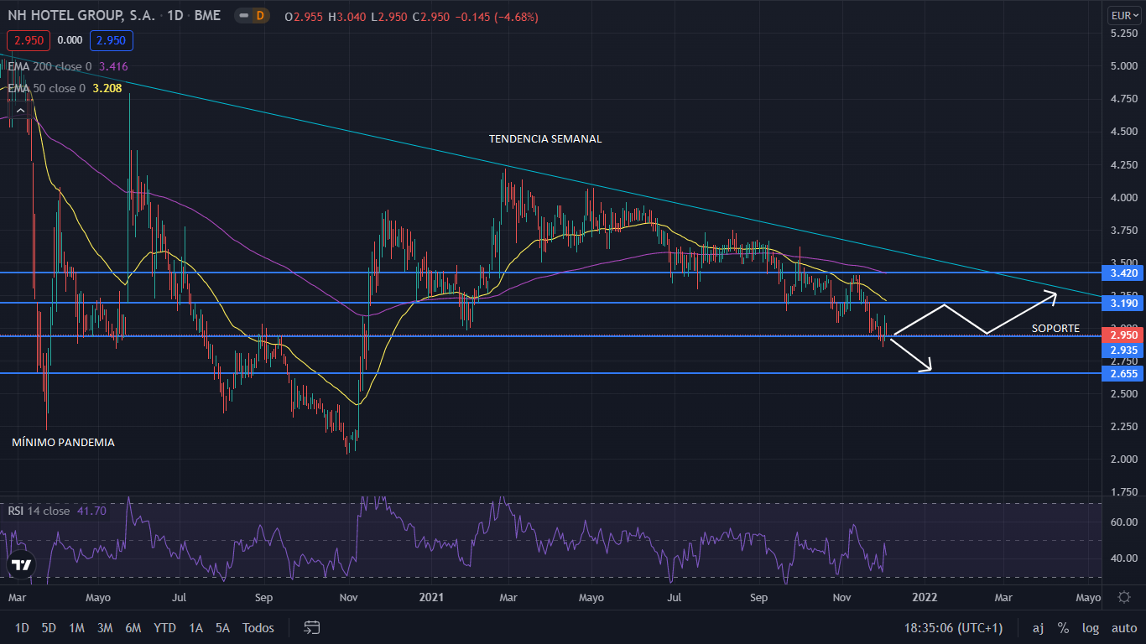
Task: Toggle the log scale option
Action: [1090, 628]
